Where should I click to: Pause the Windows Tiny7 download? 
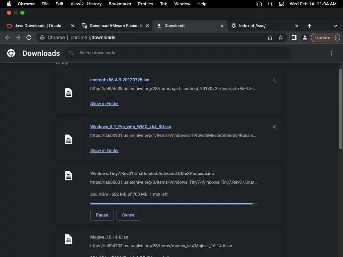(x=102, y=215)
